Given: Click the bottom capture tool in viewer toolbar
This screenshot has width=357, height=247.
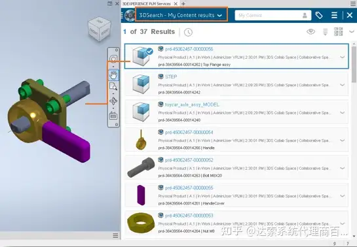Looking at the screenshot, I should click(x=113, y=116).
